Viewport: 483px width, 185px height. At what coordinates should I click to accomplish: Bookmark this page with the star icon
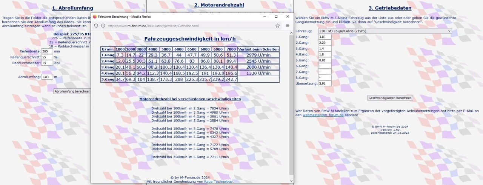click(278, 26)
